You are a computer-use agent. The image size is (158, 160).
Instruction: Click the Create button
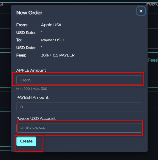pos(26,141)
